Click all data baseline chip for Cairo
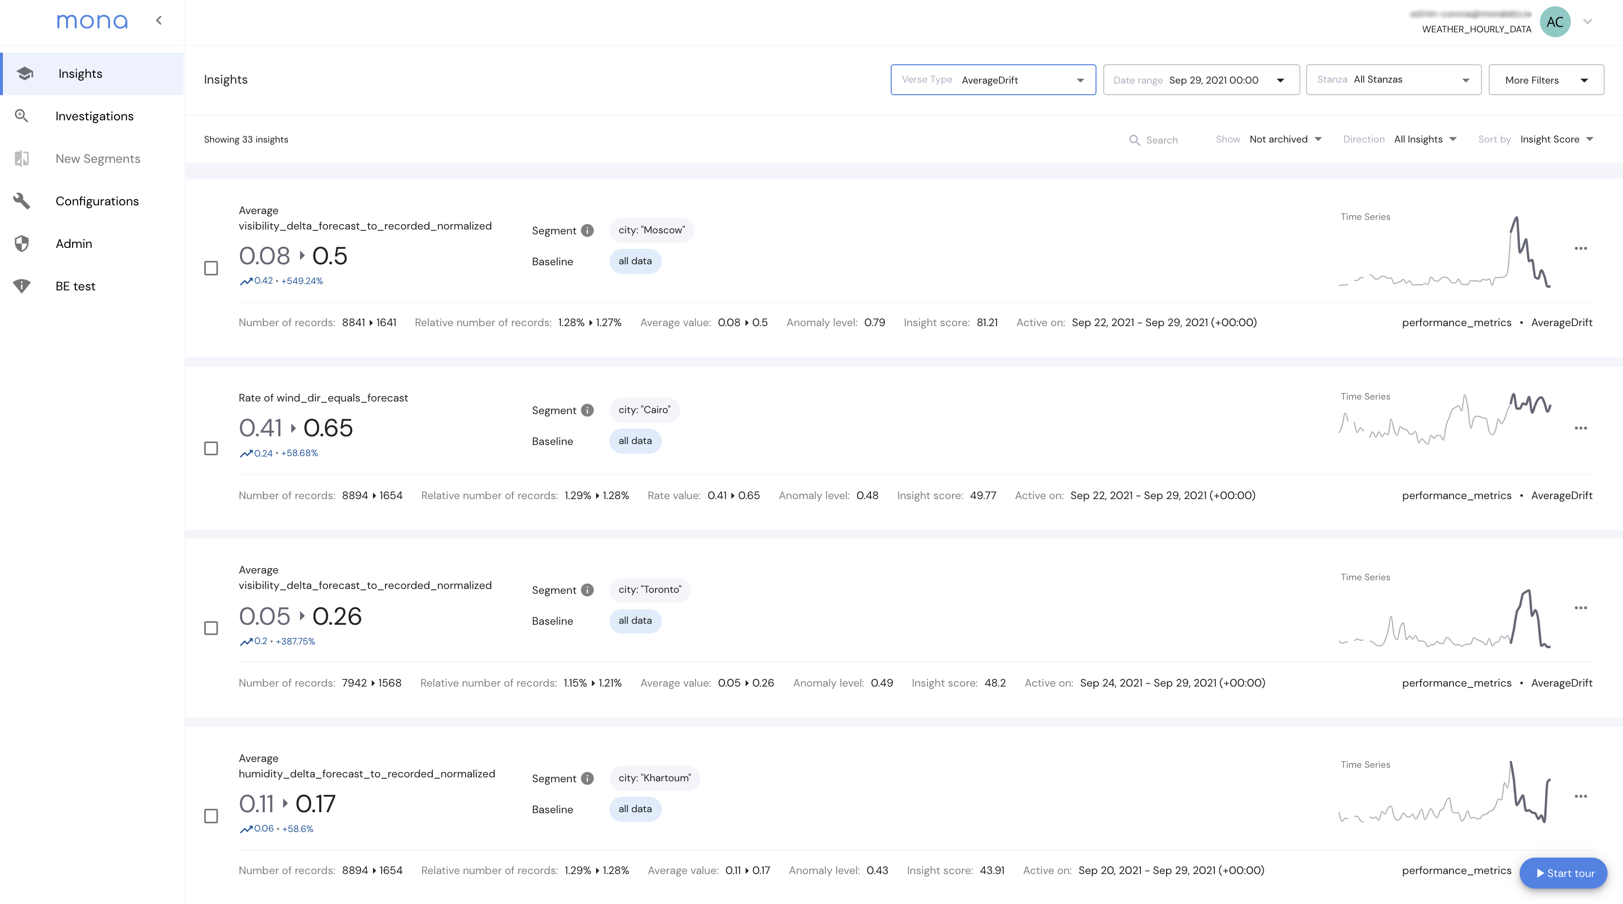This screenshot has width=1623, height=904. pyautogui.click(x=635, y=441)
